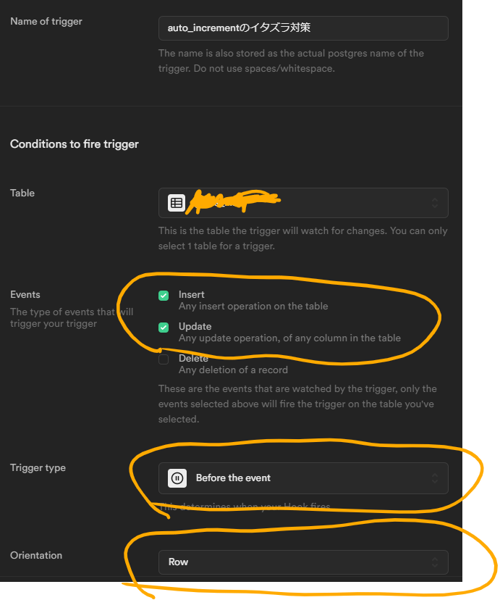Enable the Delete event checkbox
500x600 pixels.
click(x=164, y=359)
